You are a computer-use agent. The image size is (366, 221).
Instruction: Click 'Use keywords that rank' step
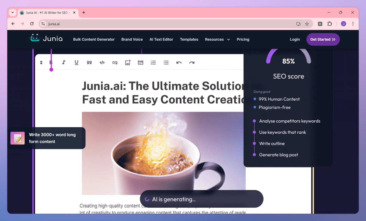[x=282, y=132]
